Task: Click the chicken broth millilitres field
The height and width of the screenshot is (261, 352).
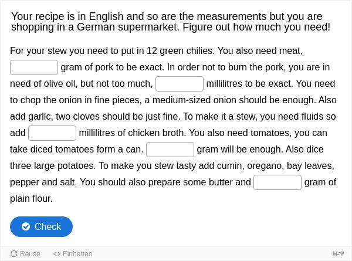Action: click(x=52, y=133)
